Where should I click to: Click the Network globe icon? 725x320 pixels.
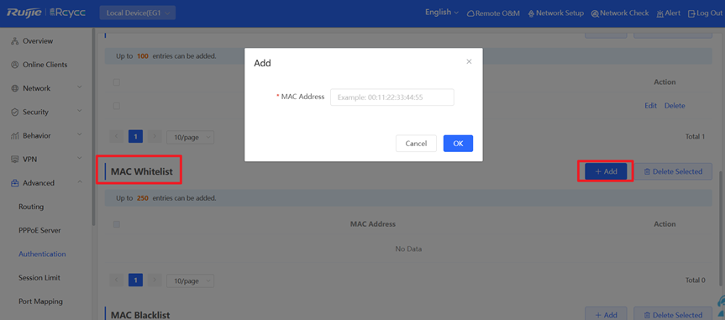click(14, 88)
